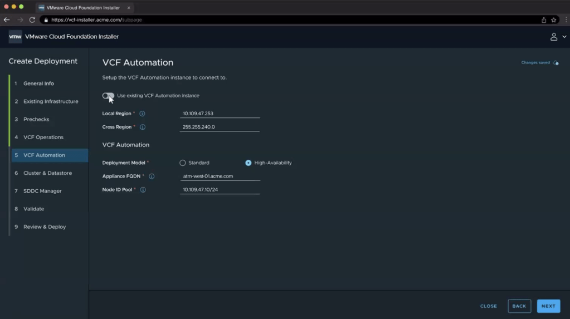The image size is (570, 319).
Task: Select the Standard deployment model
Action: coord(183,163)
